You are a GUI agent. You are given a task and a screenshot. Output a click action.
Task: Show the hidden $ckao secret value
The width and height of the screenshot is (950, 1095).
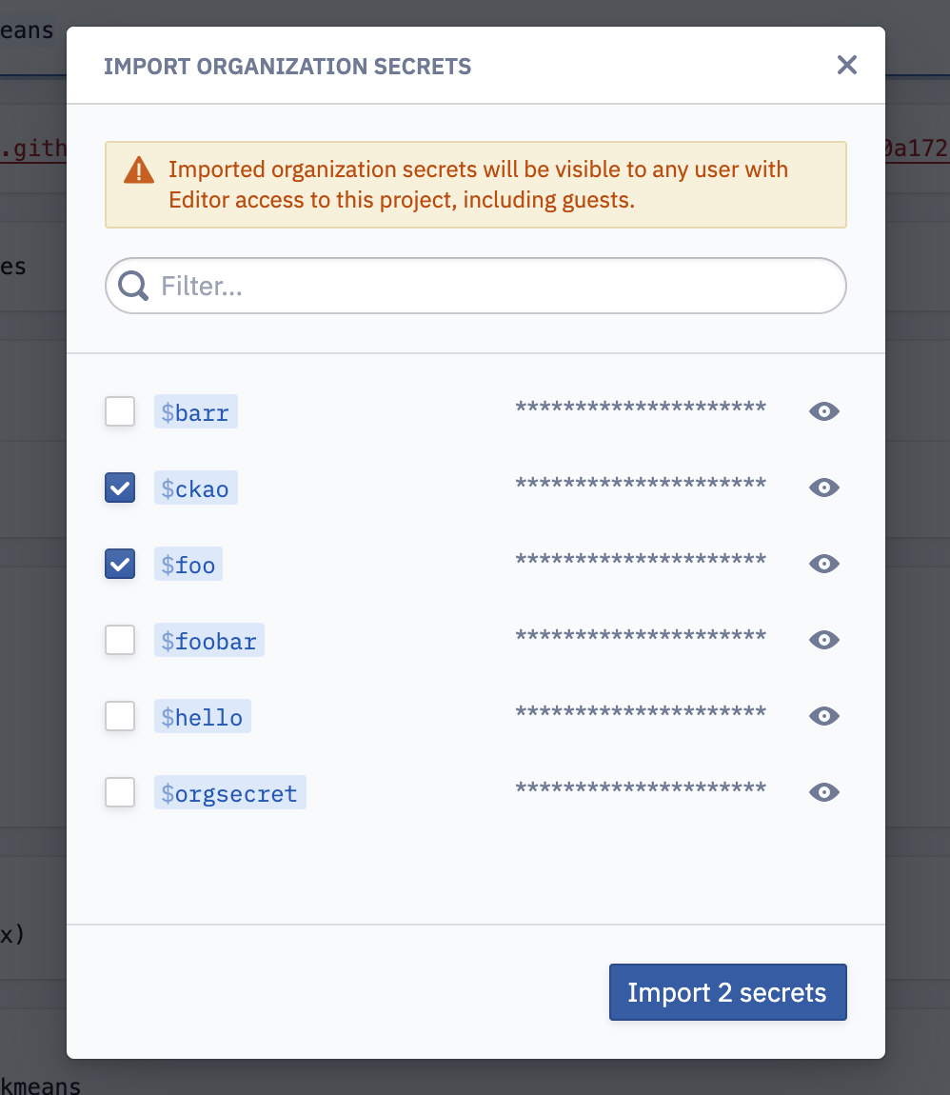point(823,488)
